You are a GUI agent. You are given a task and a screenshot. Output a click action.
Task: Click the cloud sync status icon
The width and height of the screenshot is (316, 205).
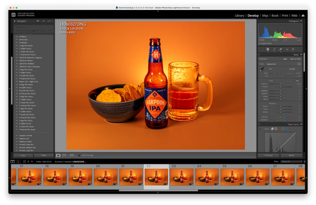click(303, 16)
